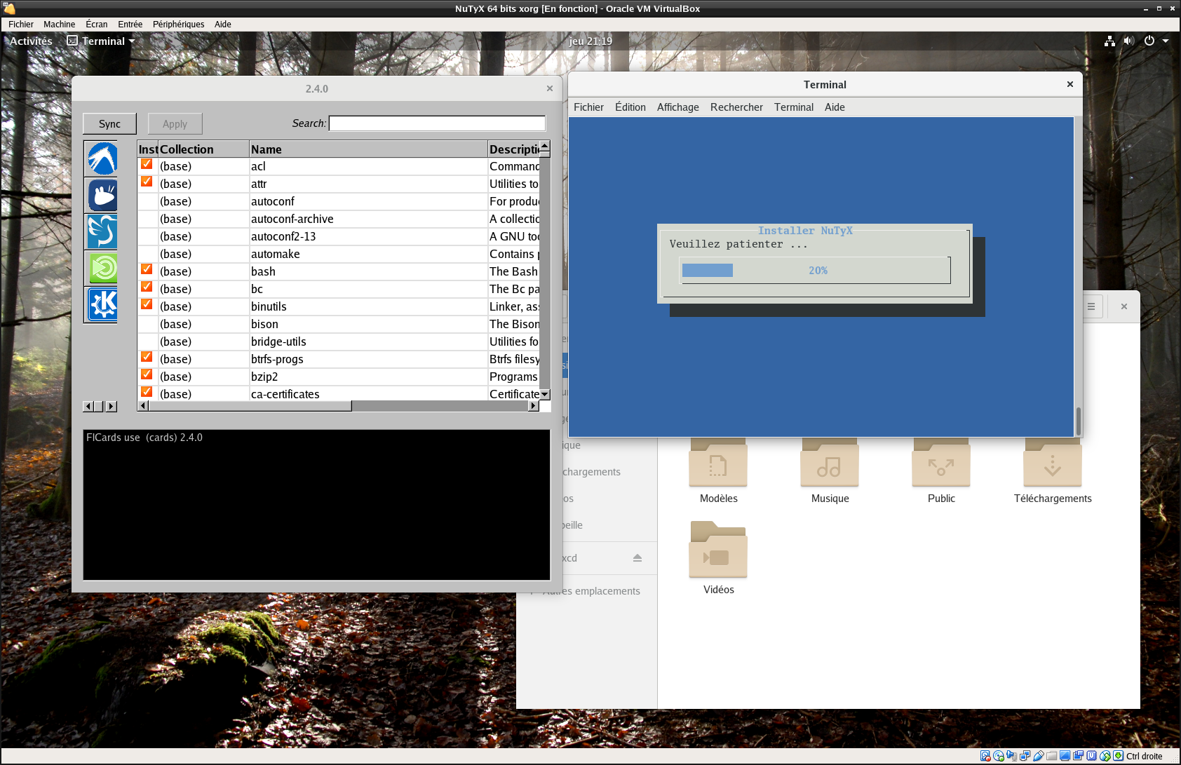The image size is (1181, 765).
Task: Click the Terminal app icon in top bar
Action: click(x=72, y=41)
